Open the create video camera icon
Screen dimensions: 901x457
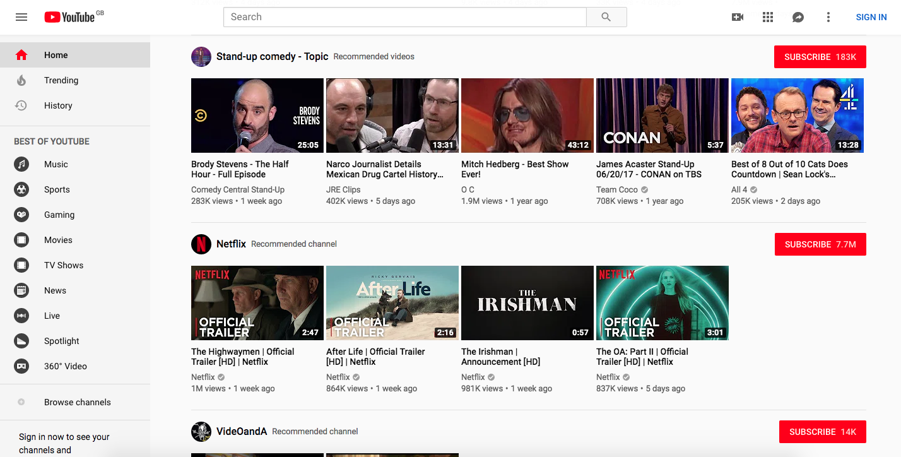(x=738, y=17)
